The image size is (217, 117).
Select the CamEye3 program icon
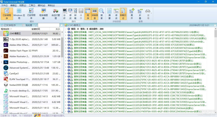click(x=6, y=74)
